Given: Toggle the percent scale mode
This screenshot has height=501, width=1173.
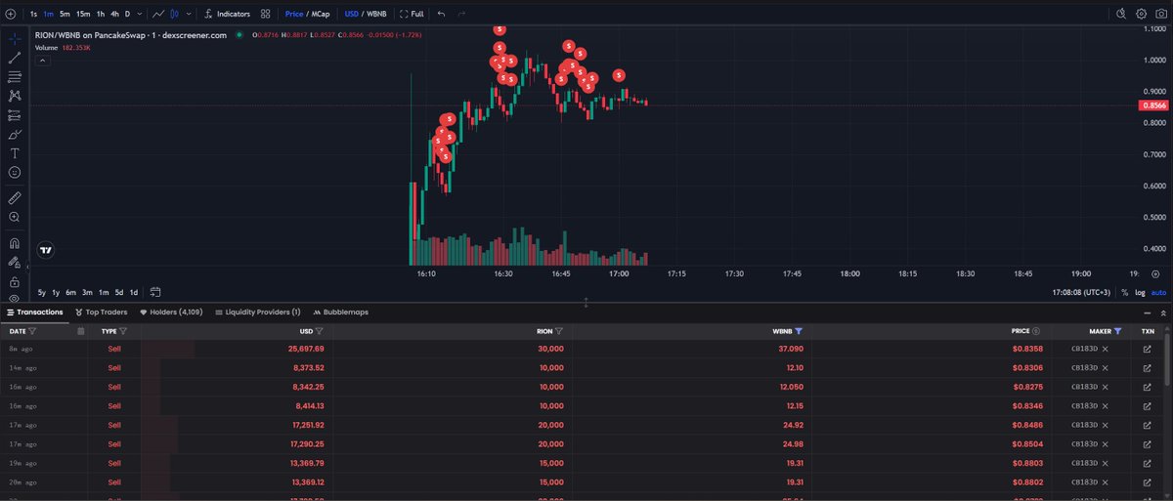Looking at the screenshot, I should (1124, 292).
